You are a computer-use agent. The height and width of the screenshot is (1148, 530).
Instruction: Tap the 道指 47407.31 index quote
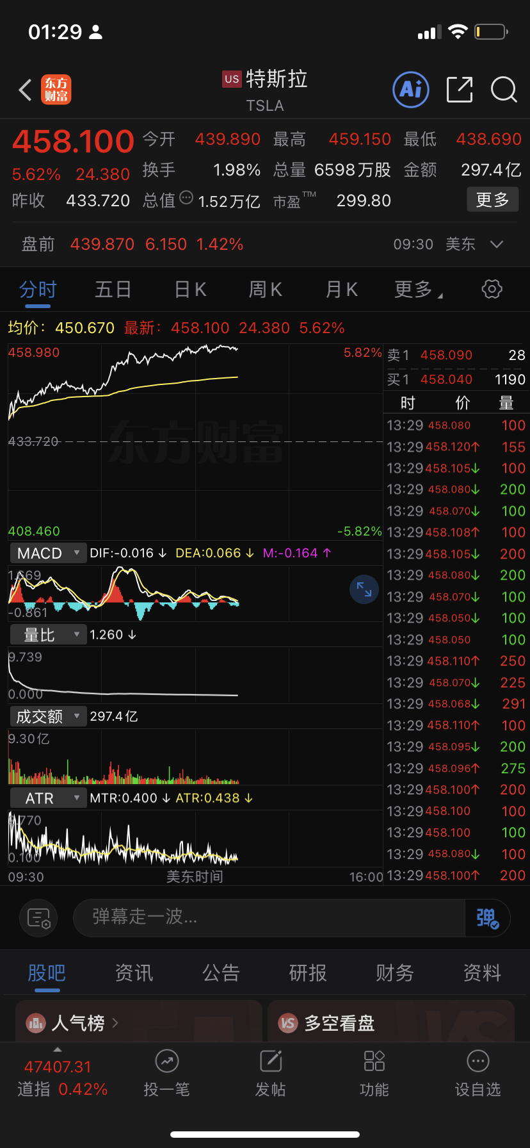pos(62,1078)
